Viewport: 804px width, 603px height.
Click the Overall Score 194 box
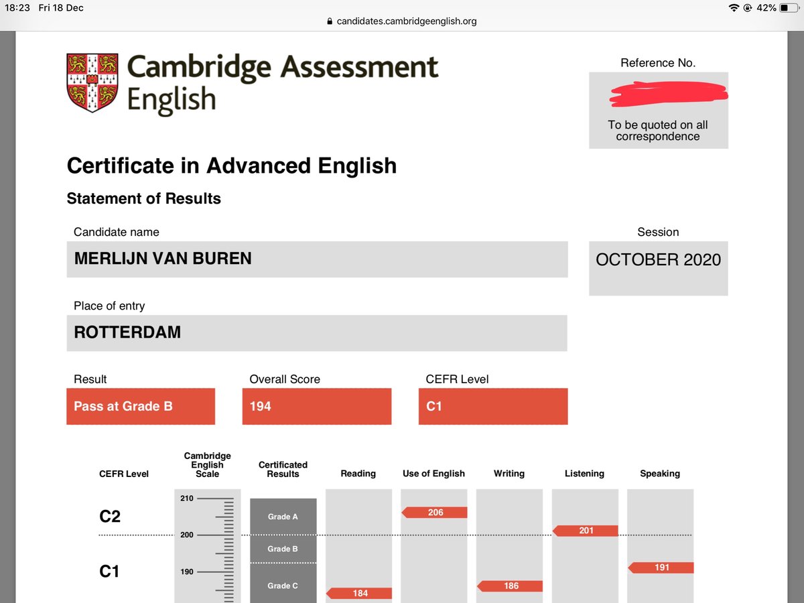click(x=317, y=406)
